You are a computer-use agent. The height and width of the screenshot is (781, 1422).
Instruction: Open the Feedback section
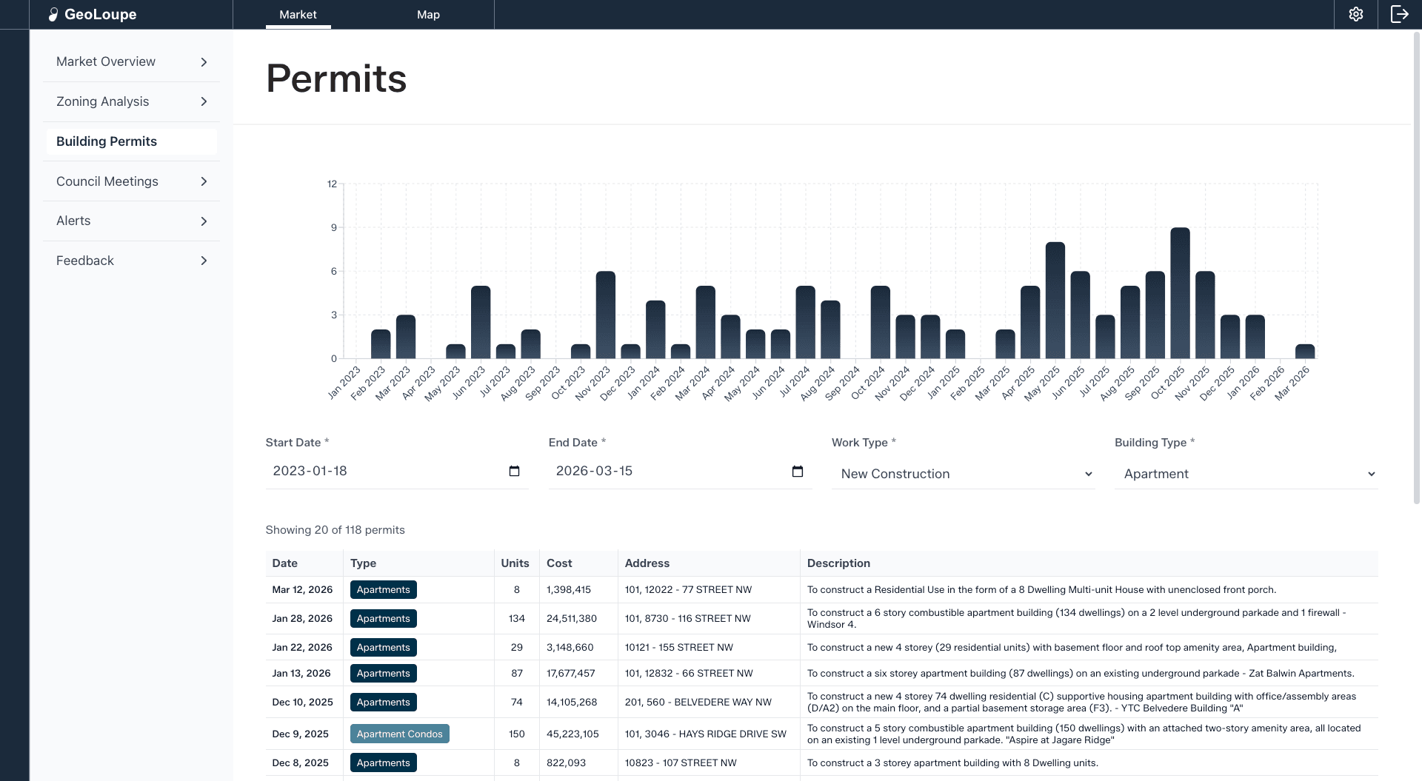tap(130, 260)
